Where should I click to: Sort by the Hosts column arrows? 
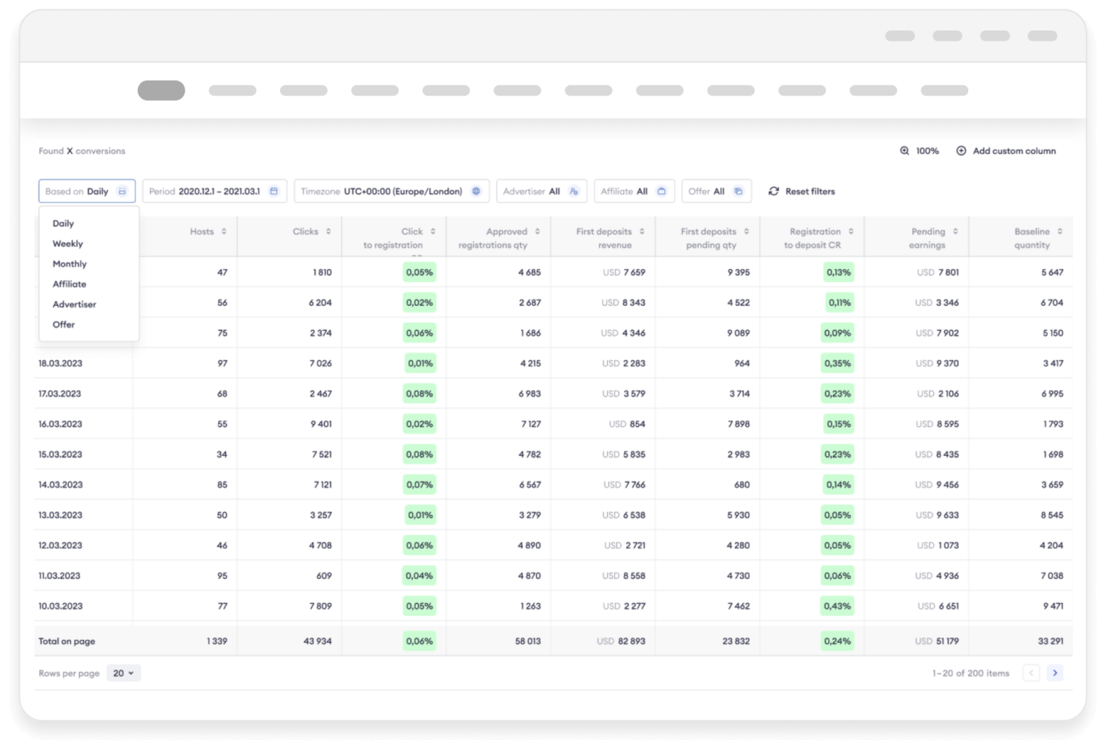(x=224, y=232)
